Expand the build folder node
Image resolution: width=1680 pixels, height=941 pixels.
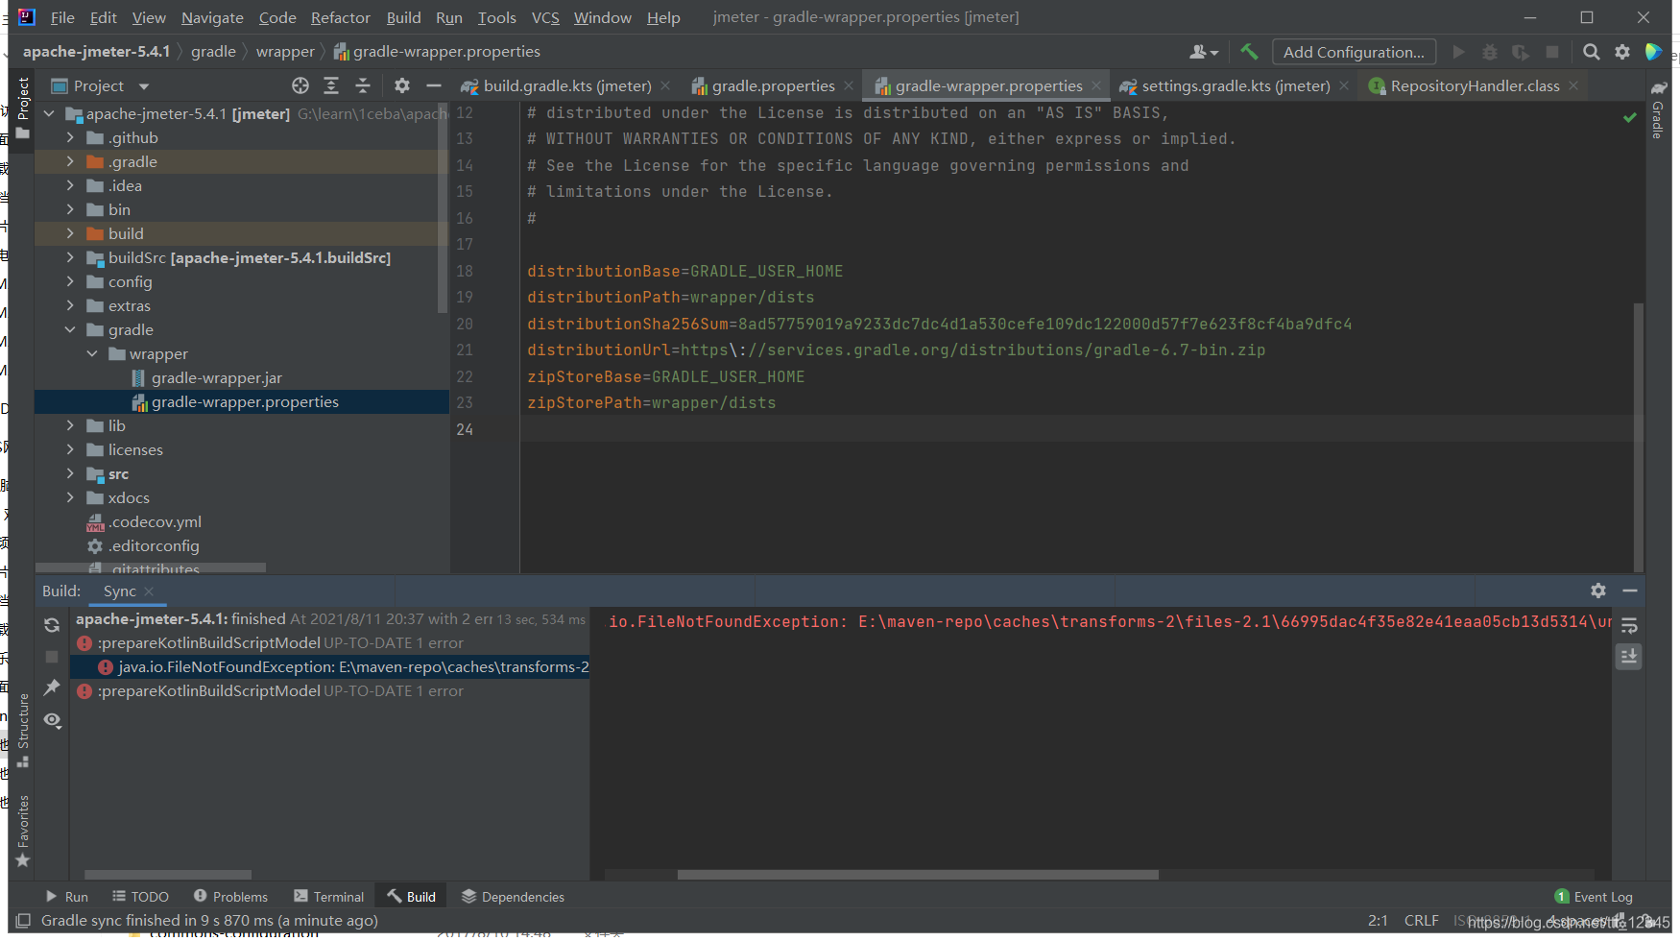[x=70, y=233]
